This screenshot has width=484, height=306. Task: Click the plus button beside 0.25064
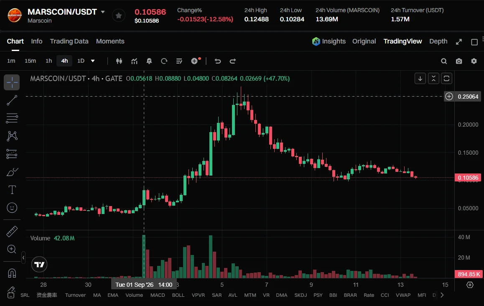pyautogui.click(x=449, y=97)
